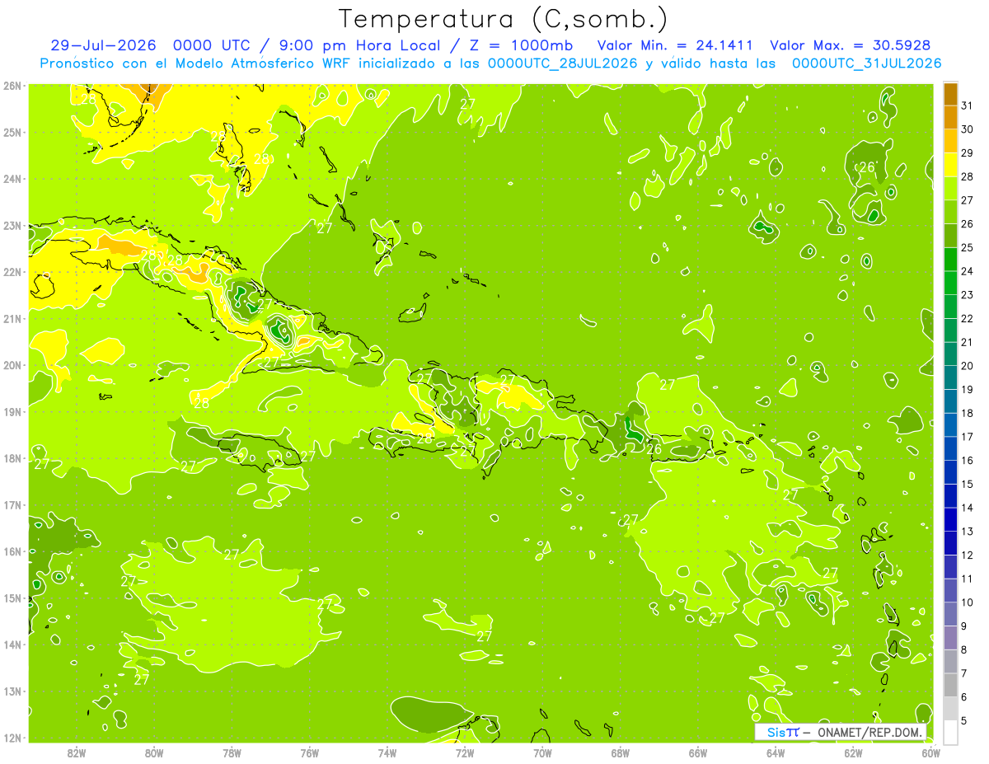The image size is (989, 764).
Task: Click the valid-until time '0000UTC_31JUL2026'
Action: click(866, 63)
